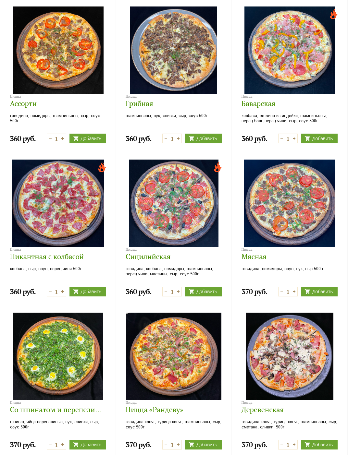Image resolution: width=348 pixels, height=455 pixels.
Task: Increase quantity of Мясная pizza
Action: (294, 292)
